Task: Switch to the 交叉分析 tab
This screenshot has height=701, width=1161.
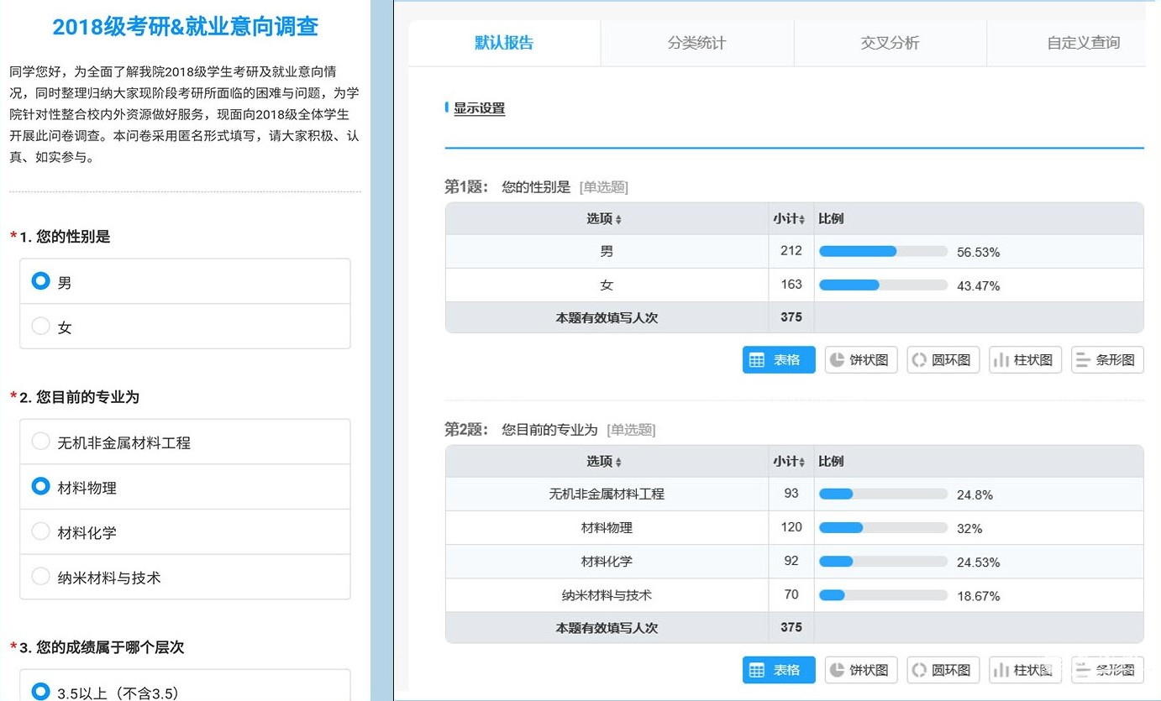Action: tap(890, 43)
